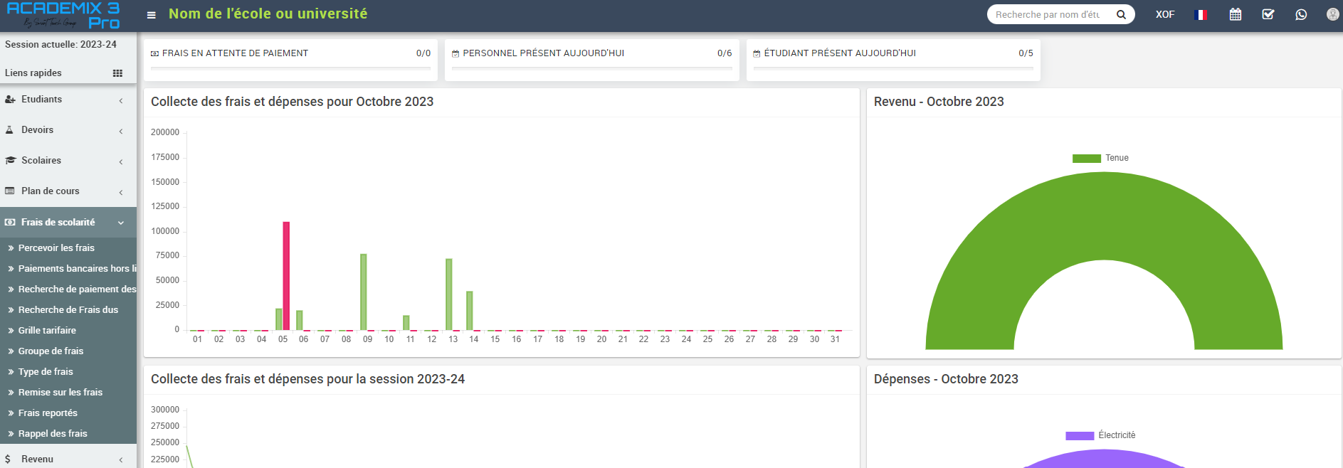Image resolution: width=1343 pixels, height=468 pixels.
Task: Collapse the Frais de scolarité chevron
Action: [121, 223]
